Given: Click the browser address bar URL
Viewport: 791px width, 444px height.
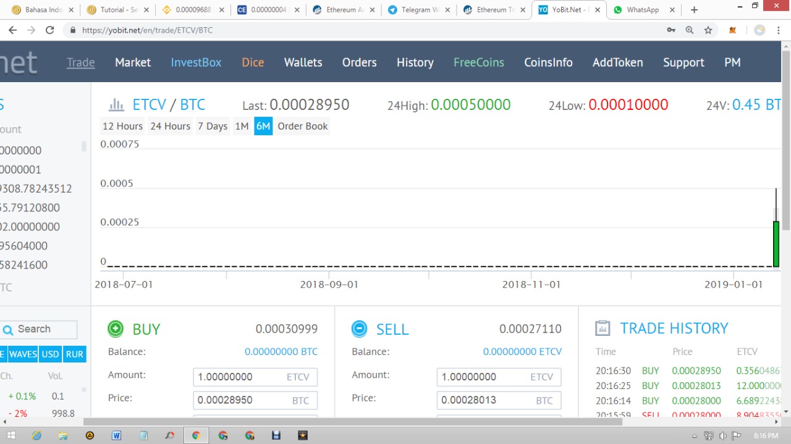Looking at the screenshot, I should coord(147,30).
